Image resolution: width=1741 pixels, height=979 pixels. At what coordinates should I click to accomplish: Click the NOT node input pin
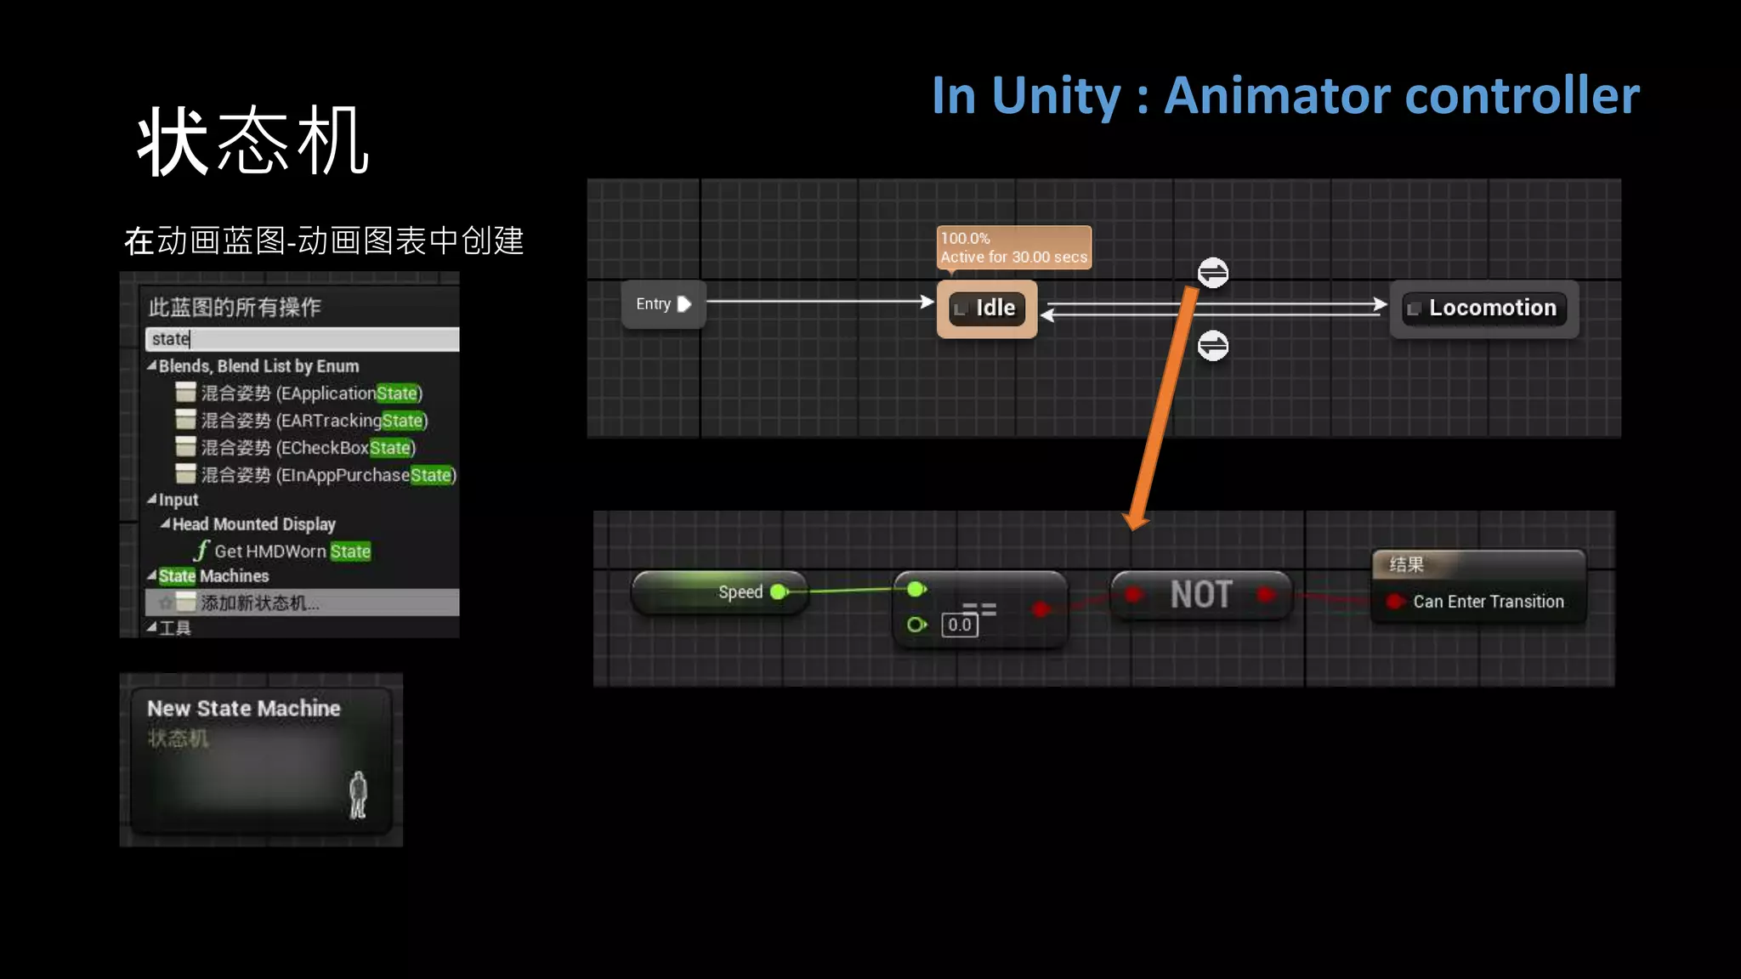click(1133, 595)
